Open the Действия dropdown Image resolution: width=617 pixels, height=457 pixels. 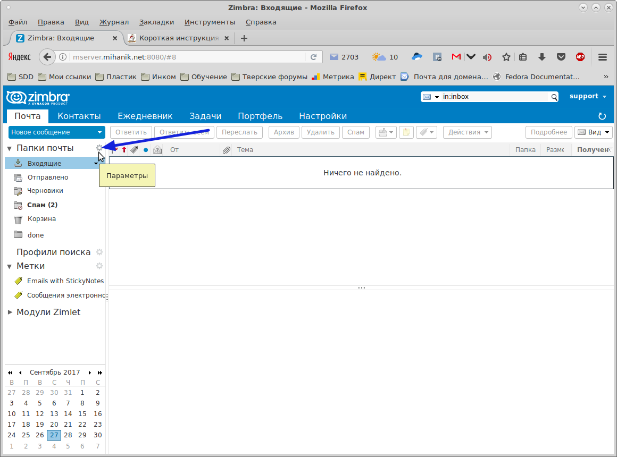(468, 132)
